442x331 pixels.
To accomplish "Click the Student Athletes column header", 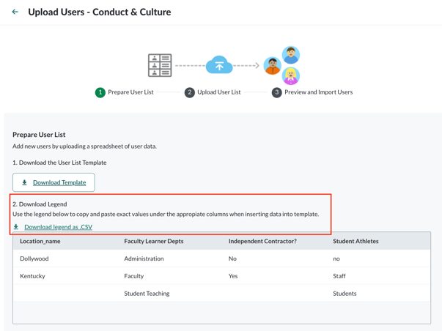I will point(356,241).
